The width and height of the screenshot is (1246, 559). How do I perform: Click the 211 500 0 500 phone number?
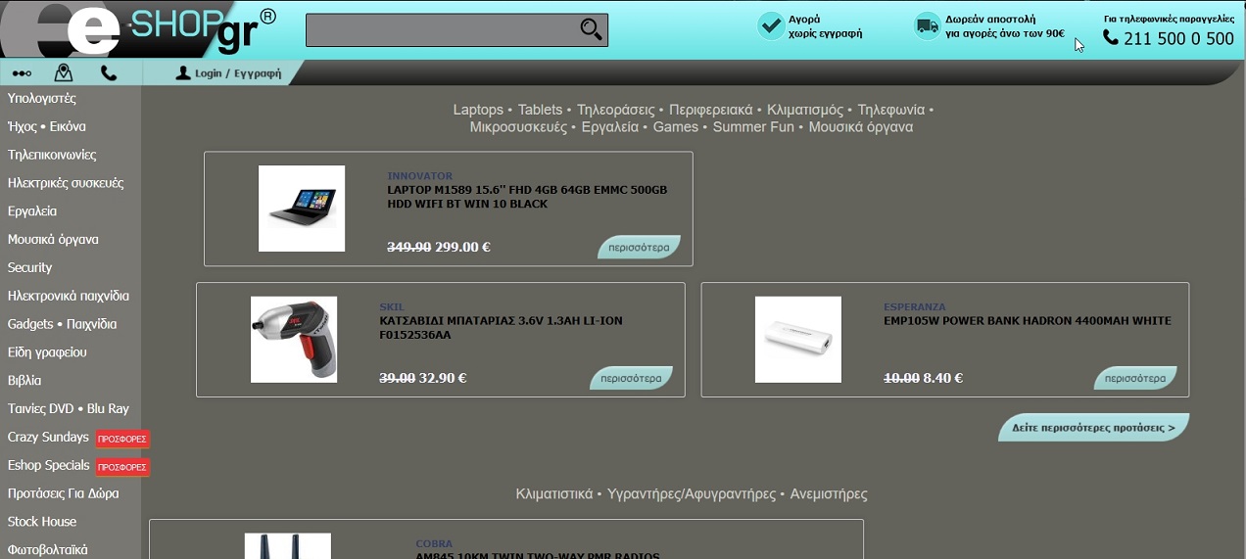tap(1178, 38)
